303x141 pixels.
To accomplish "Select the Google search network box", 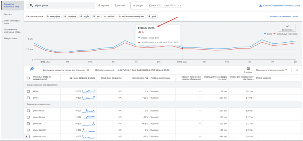I will click(x=138, y=5).
